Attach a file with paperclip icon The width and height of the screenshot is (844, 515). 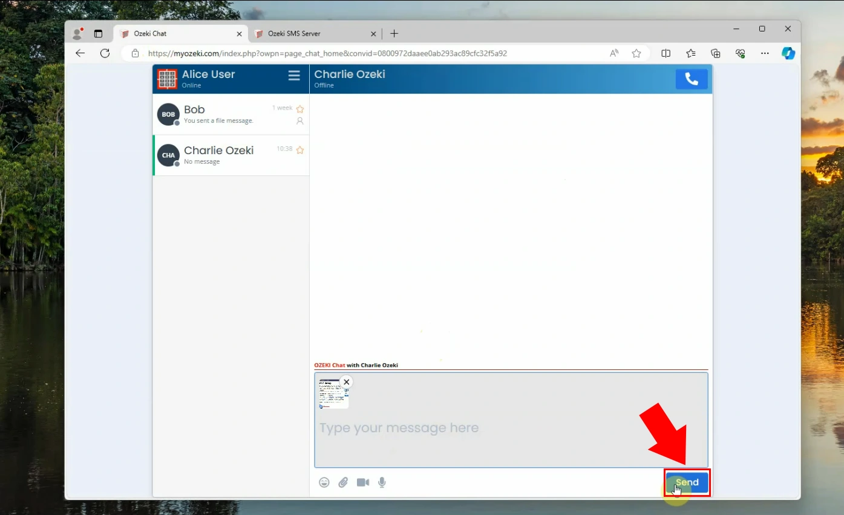343,482
